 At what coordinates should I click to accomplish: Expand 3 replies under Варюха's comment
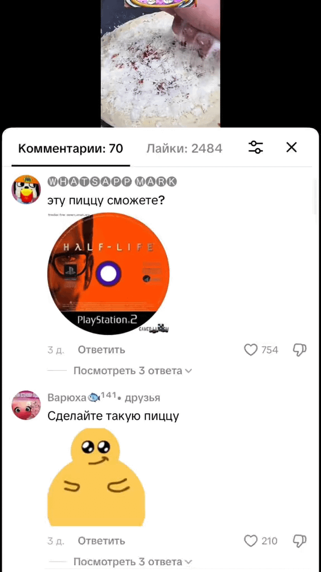(x=133, y=562)
